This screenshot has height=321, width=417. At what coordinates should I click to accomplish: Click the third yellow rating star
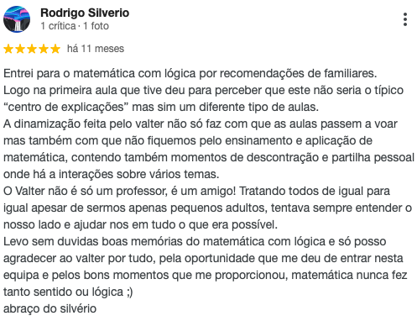32,49
